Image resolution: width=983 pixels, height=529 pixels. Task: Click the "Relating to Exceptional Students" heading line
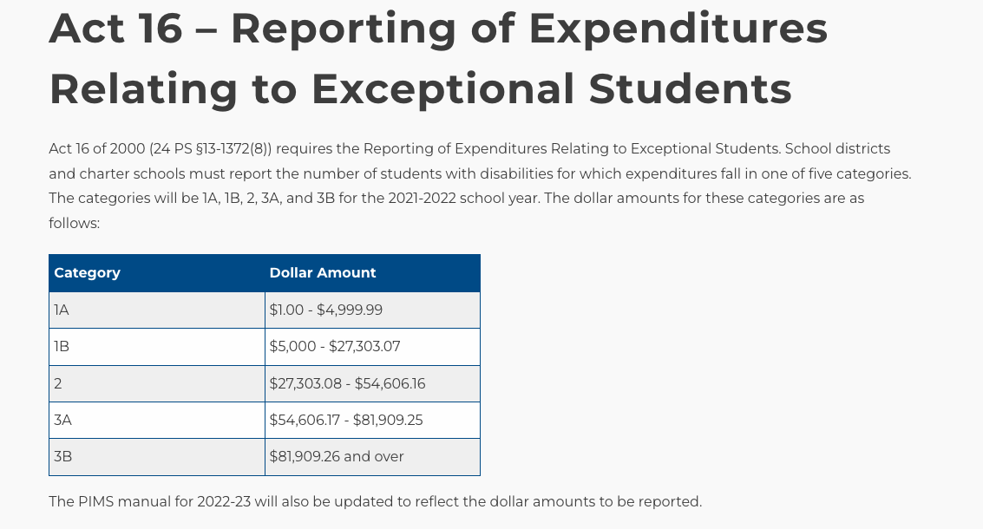click(x=420, y=88)
